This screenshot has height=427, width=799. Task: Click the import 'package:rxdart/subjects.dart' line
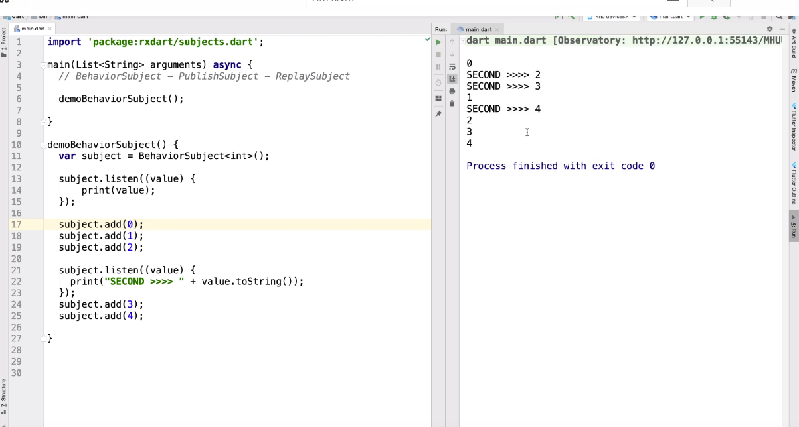[x=156, y=42]
